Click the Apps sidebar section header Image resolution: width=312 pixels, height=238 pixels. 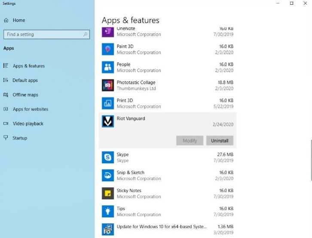pos(9,48)
